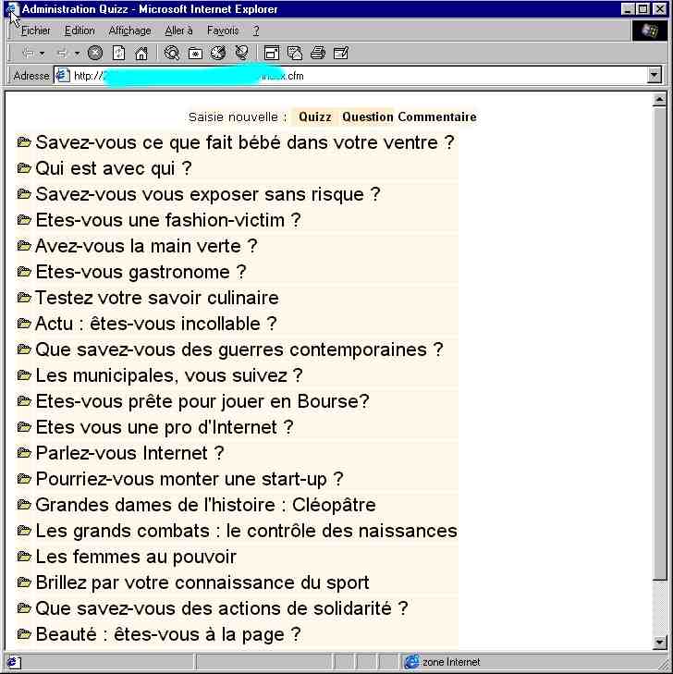Open the Mail toolbar icon

[295, 54]
